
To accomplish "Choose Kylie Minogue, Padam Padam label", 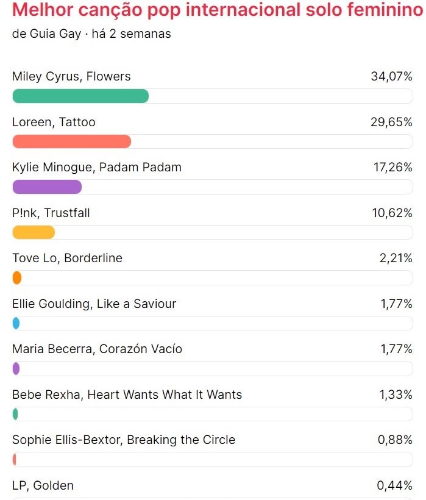I will (97, 168).
